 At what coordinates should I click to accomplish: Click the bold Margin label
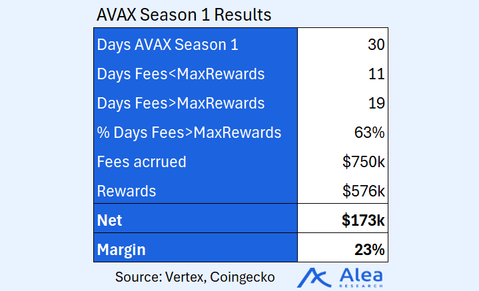(121, 250)
